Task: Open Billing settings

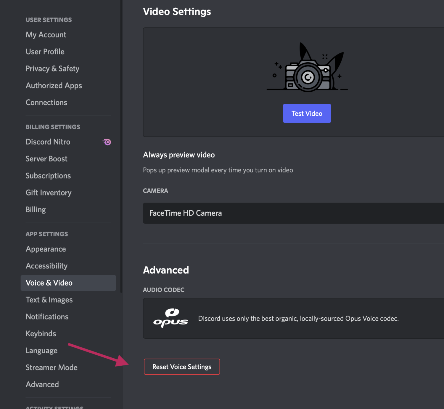Action: 36,209
